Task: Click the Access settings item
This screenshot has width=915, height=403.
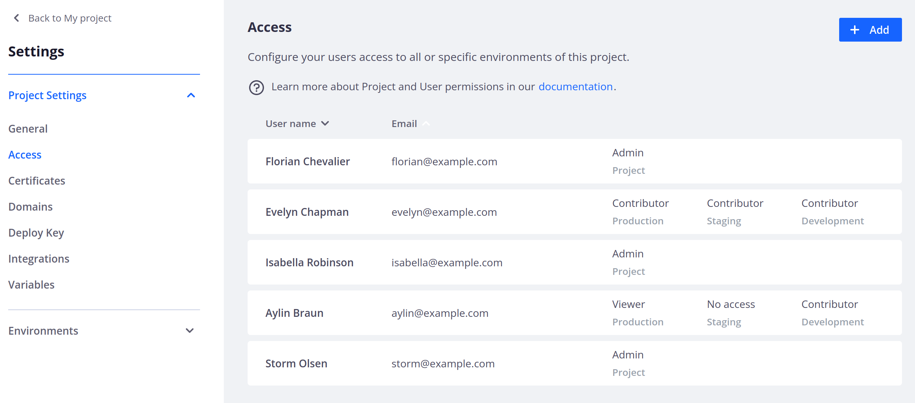Action: (x=25, y=155)
